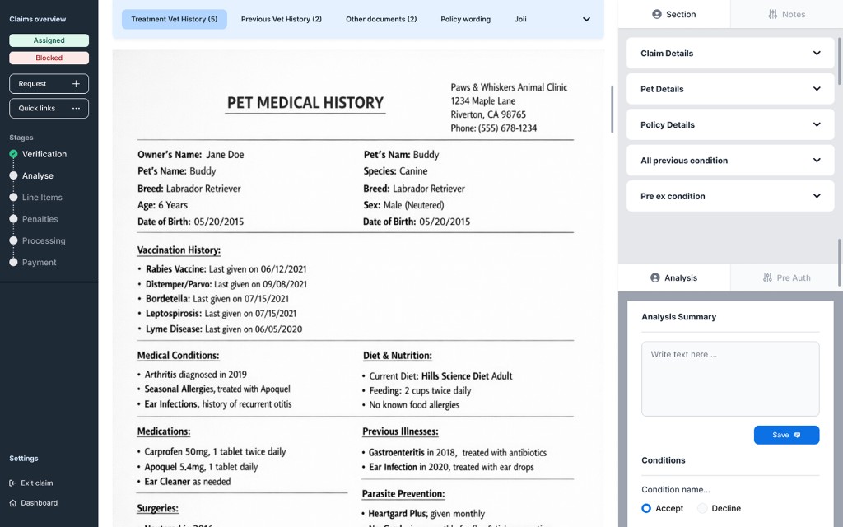Open the Line Items stage
Image resolution: width=843 pixels, height=527 pixels.
coord(42,198)
